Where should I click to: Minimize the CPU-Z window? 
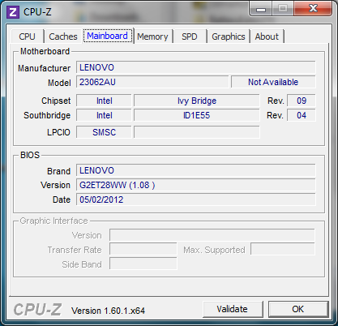pos(261,9)
